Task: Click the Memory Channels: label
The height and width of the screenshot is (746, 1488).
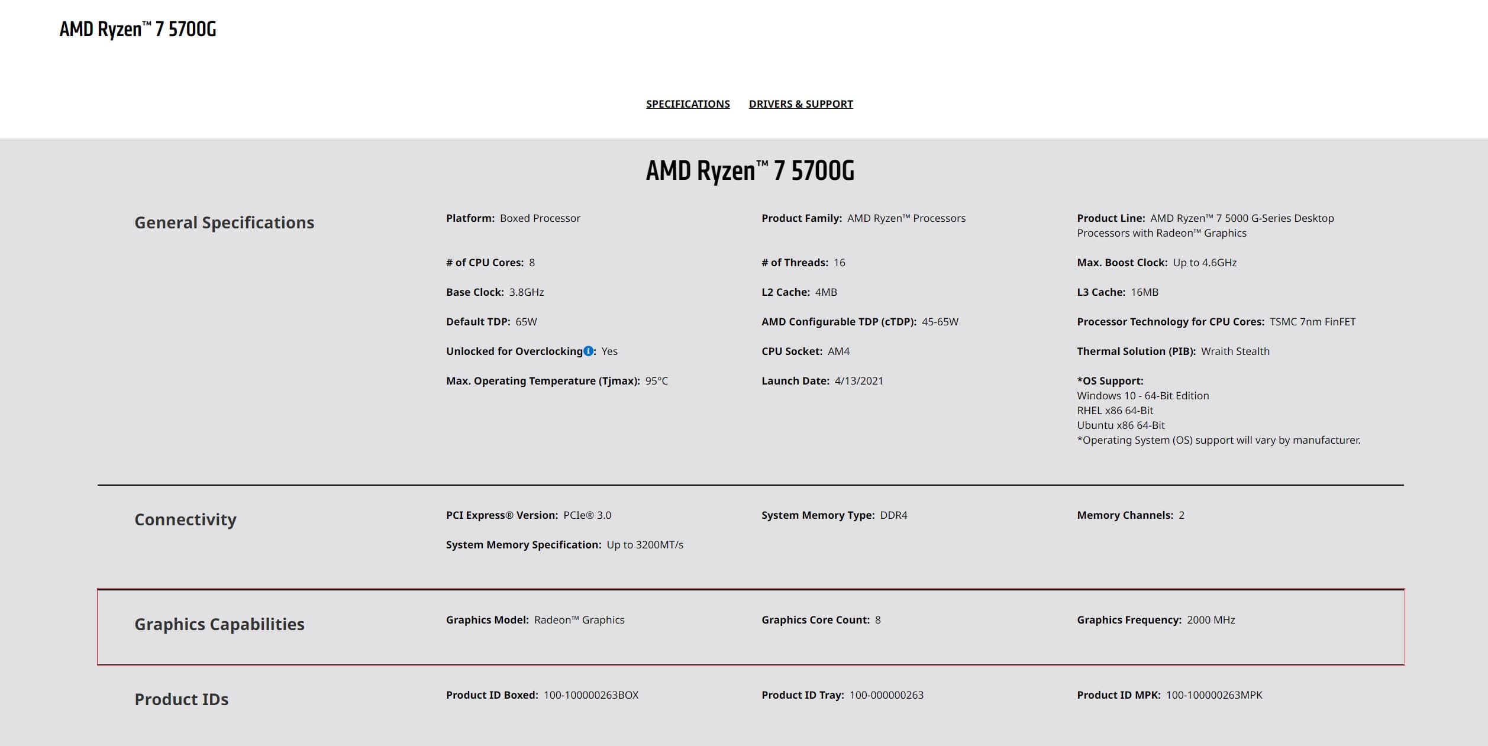Action: click(x=1125, y=515)
